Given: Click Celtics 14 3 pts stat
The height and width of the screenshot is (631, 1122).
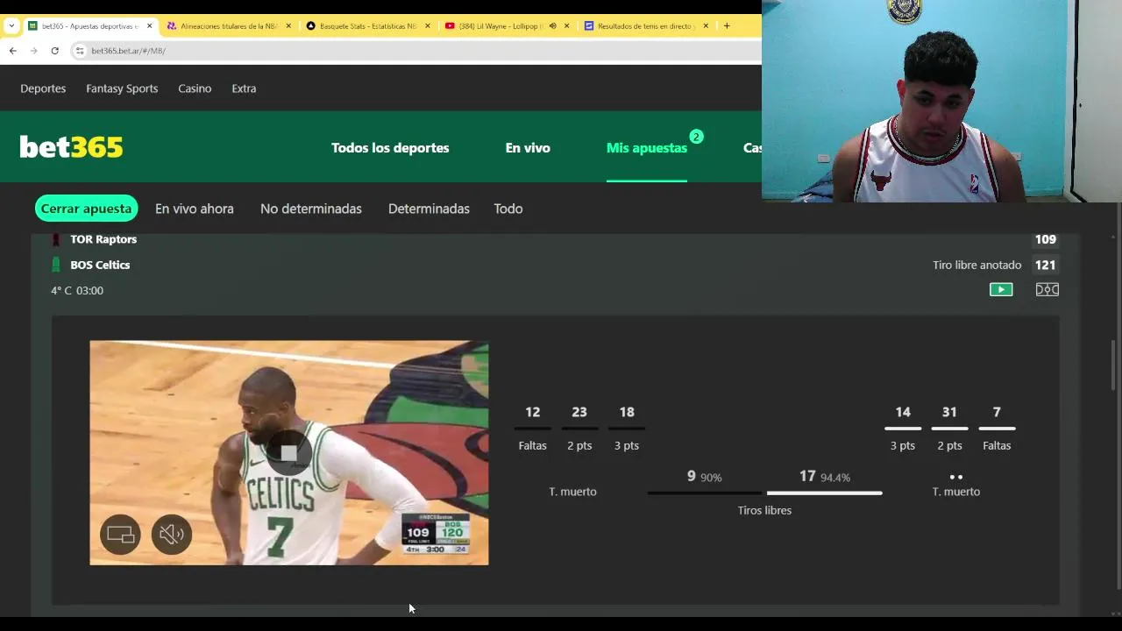Looking at the screenshot, I should tap(903, 428).
